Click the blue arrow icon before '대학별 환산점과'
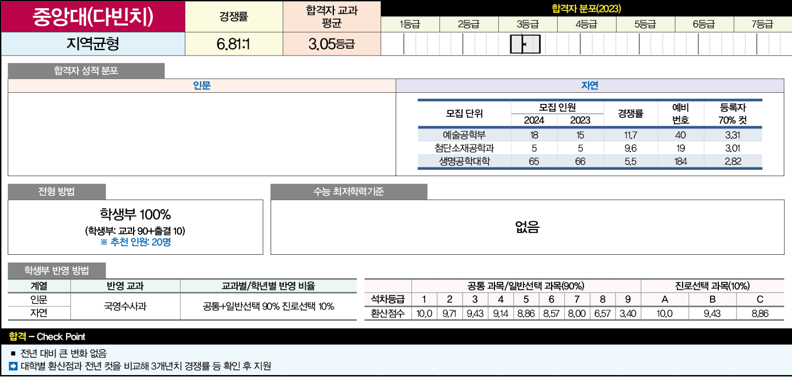The height and width of the screenshot is (380, 792). click(13, 366)
